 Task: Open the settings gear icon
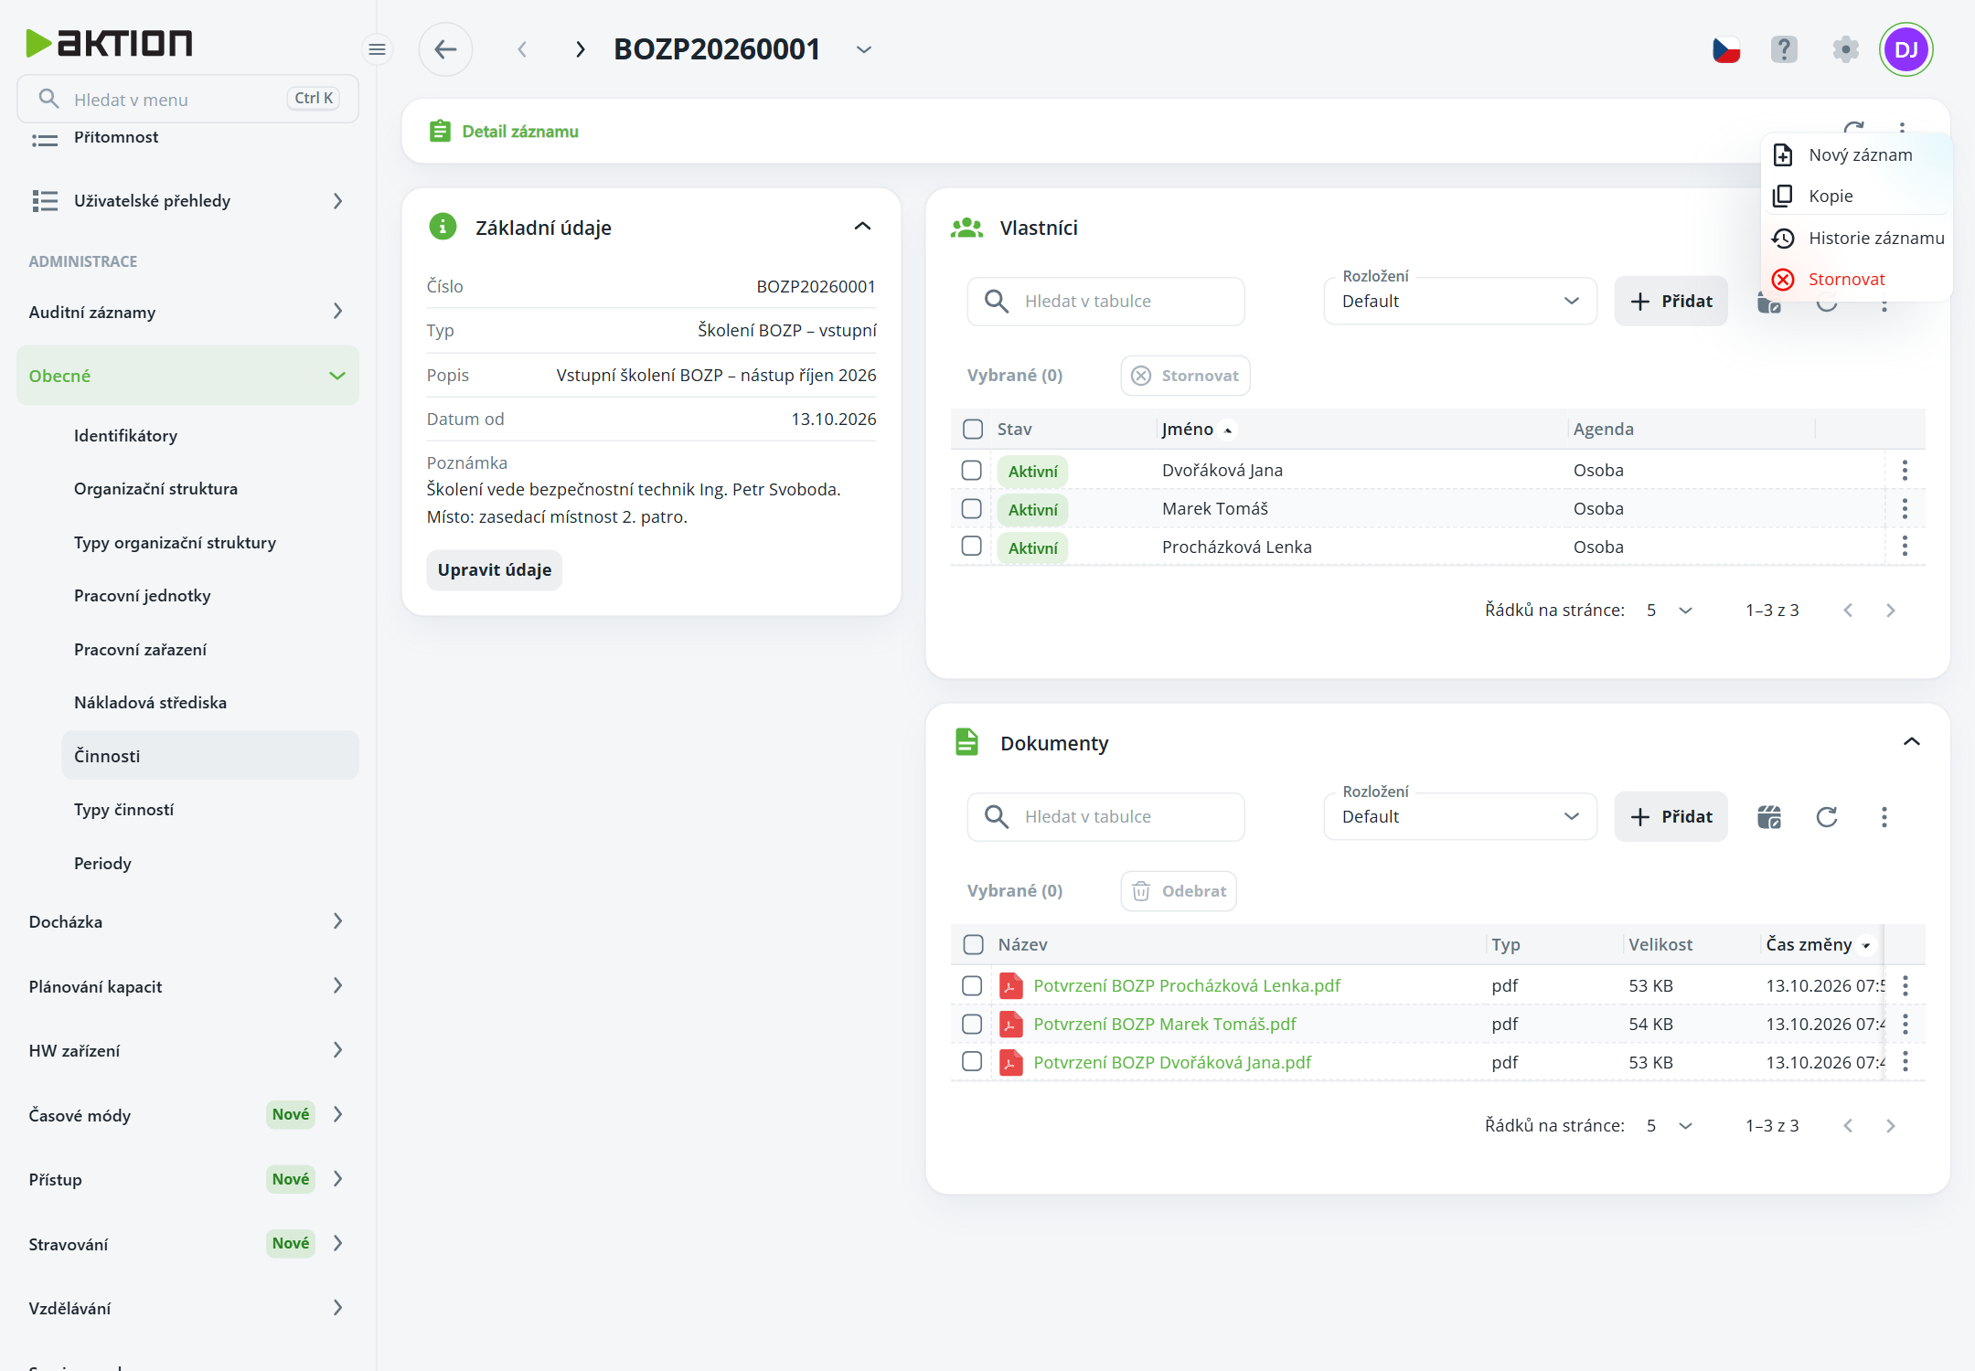pyautogui.click(x=1846, y=49)
